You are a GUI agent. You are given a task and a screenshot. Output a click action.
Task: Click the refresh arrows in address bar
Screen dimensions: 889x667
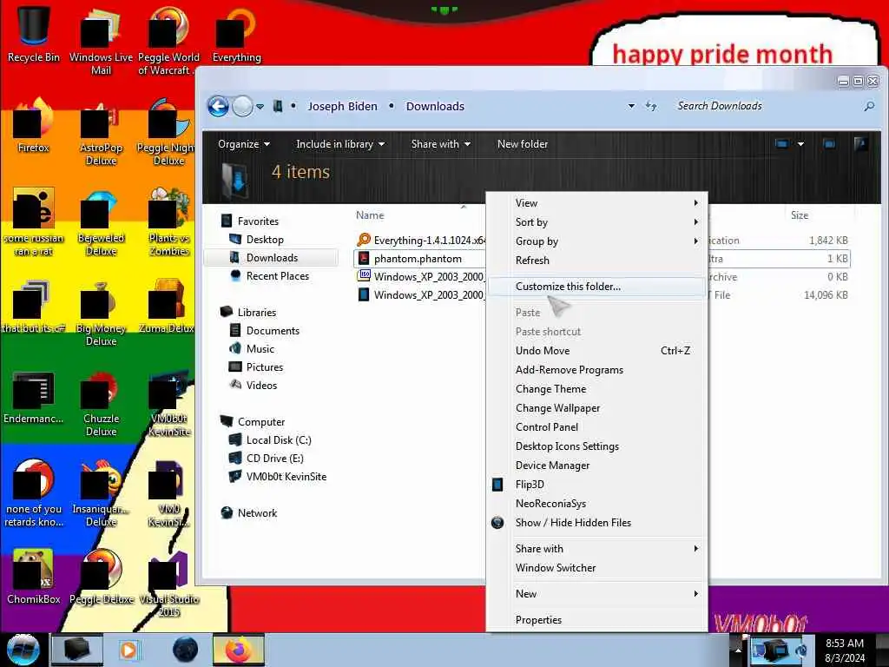point(651,106)
